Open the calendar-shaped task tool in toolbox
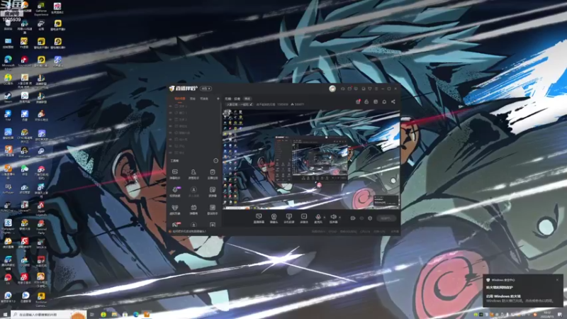The height and width of the screenshot is (319, 567). point(212,174)
